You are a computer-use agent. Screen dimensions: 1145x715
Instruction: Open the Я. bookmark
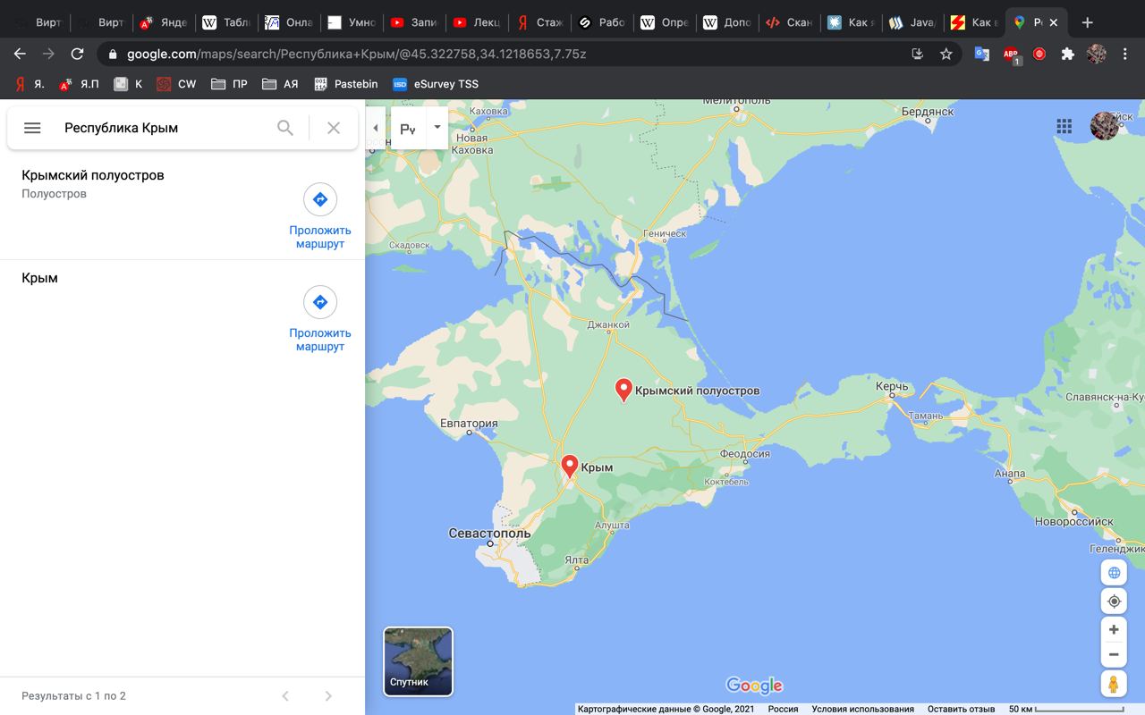30,84
